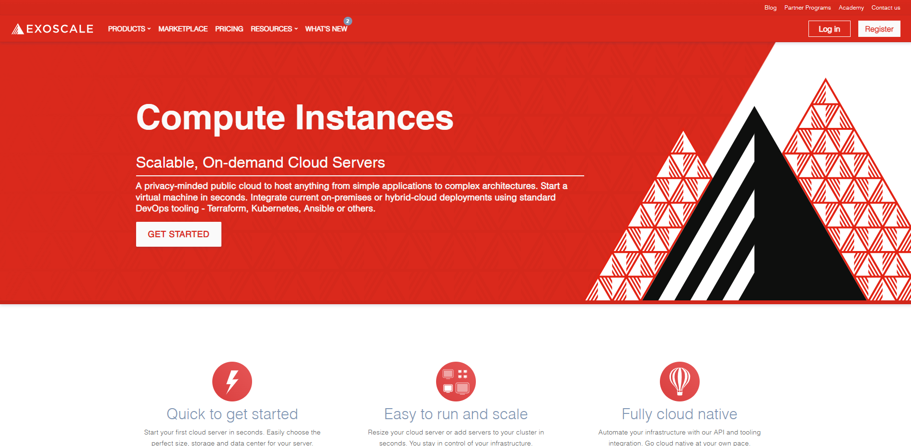Expand the Resources dropdown menu
The width and height of the screenshot is (911, 446).
pos(274,29)
